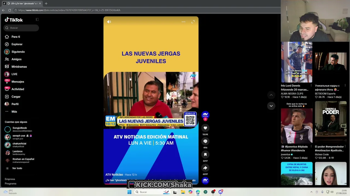The image size is (350, 196).
Task: Open the three-dot options on the video player
Action: pos(183,22)
